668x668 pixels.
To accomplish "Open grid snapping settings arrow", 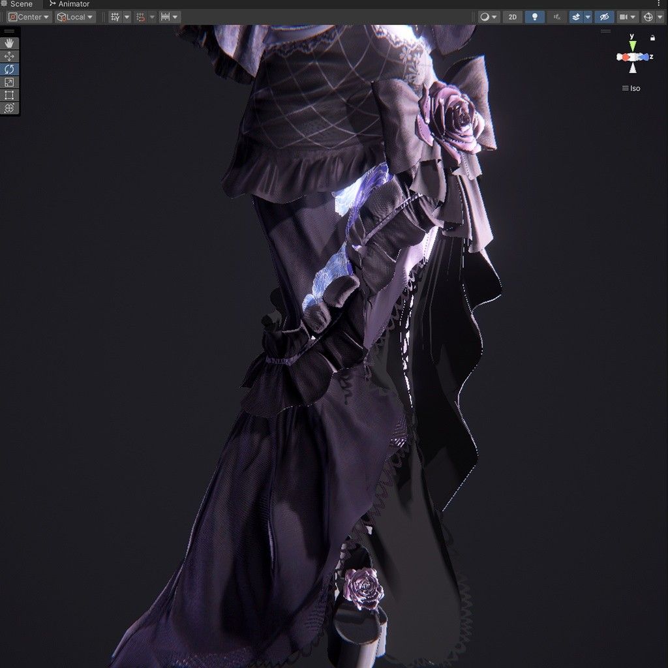I will coord(152,17).
